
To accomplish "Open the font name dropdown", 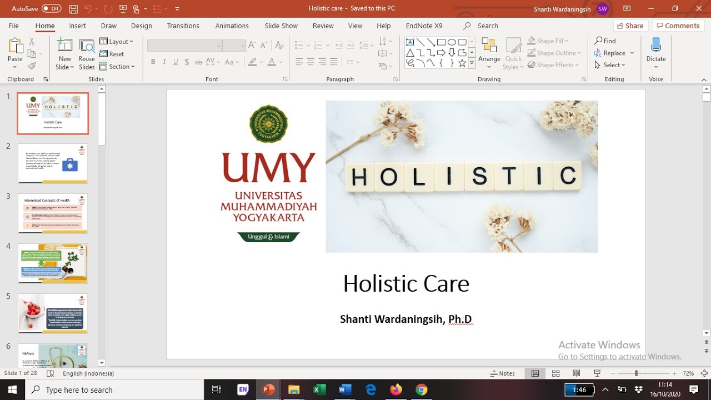I will [219, 46].
